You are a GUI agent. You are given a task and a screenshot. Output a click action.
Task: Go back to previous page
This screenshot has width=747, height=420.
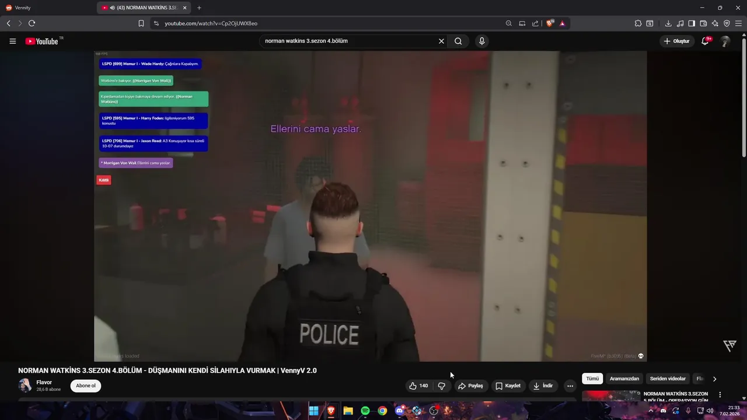coord(8,23)
